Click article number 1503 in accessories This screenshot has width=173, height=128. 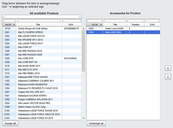click(91, 29)
